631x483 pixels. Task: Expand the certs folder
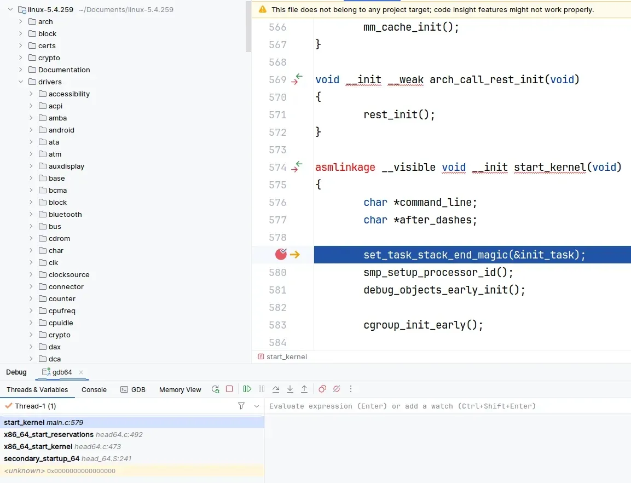pyautogui.click(x=21, y=45)
